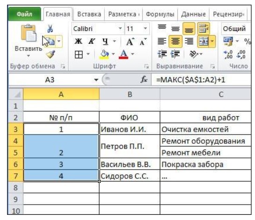Select the Format Painter brush icon

(51, 54)
